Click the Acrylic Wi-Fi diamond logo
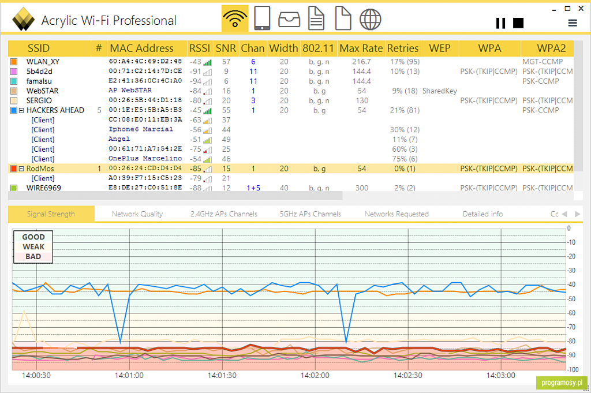Screen dimensions: 591x393 coord(23,19)
